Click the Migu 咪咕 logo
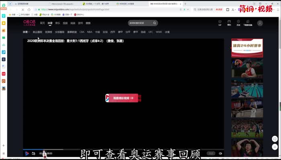 click(x=29, y=23)
